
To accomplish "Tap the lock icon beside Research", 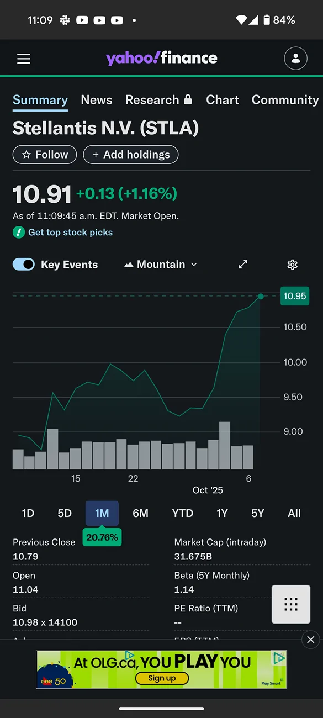I will (x=188, y=99).
